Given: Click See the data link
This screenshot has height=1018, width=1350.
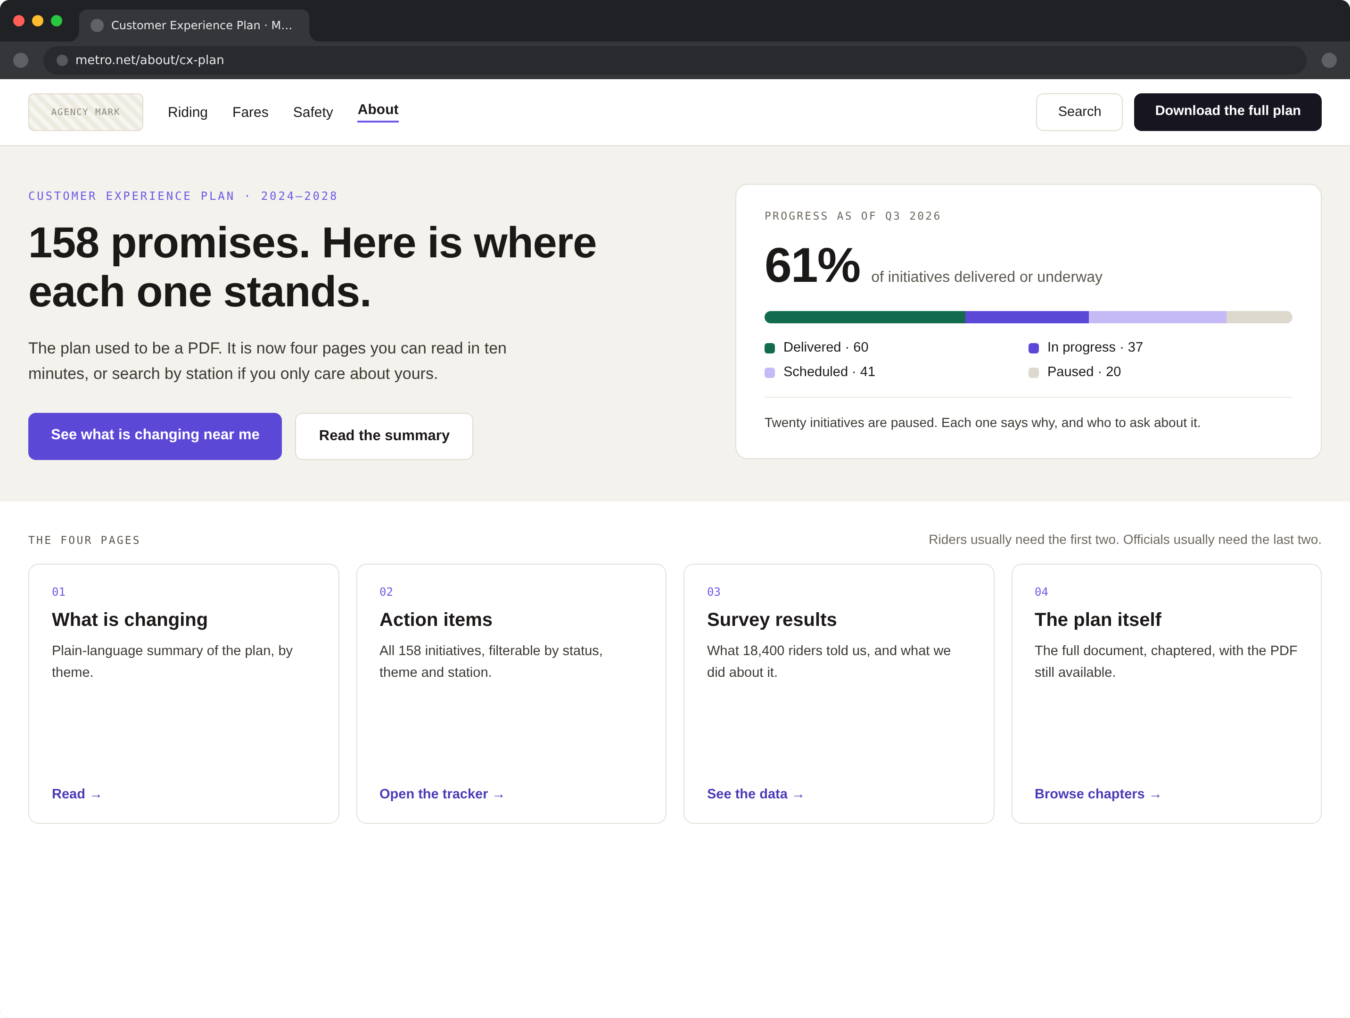Looking at the screenshot, I should click(x=755, y=793).
